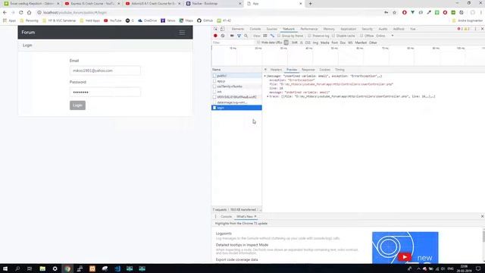Viewport: 485px width, 273px height.
Task: Collapse the JSON message root object
Action: (264, 76)
